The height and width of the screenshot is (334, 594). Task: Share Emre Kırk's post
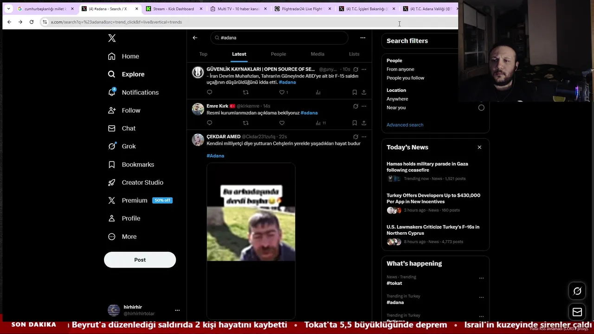point(364,123)
